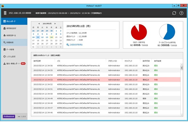Open システム設定 gear item

pos(14,57)
